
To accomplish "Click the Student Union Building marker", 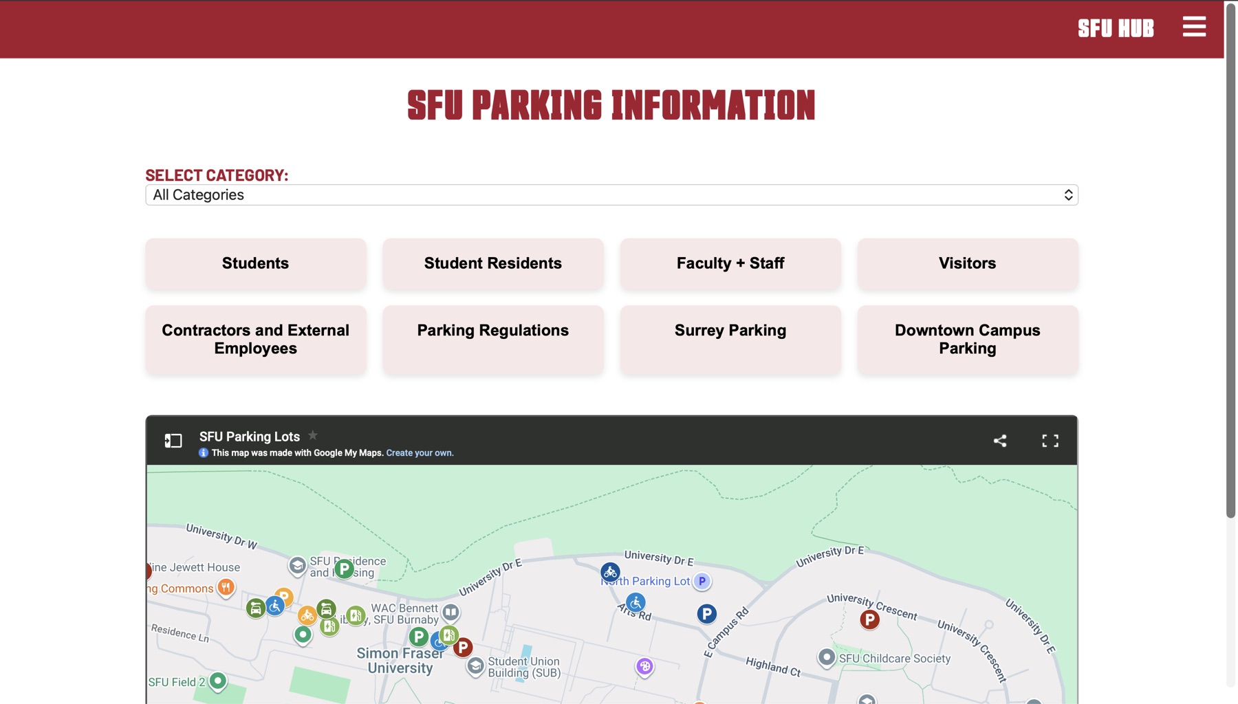I will tap(475, 666).
